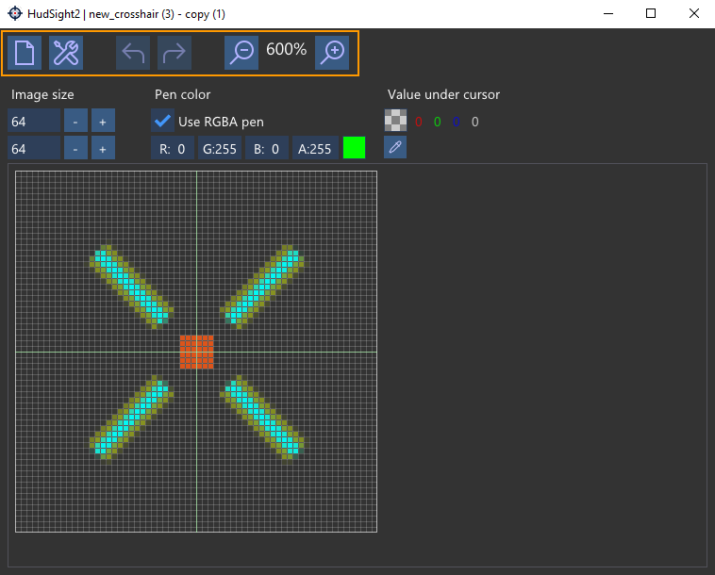
Task: Activate the color picker eyedropper
Action: tap(395, 147)
